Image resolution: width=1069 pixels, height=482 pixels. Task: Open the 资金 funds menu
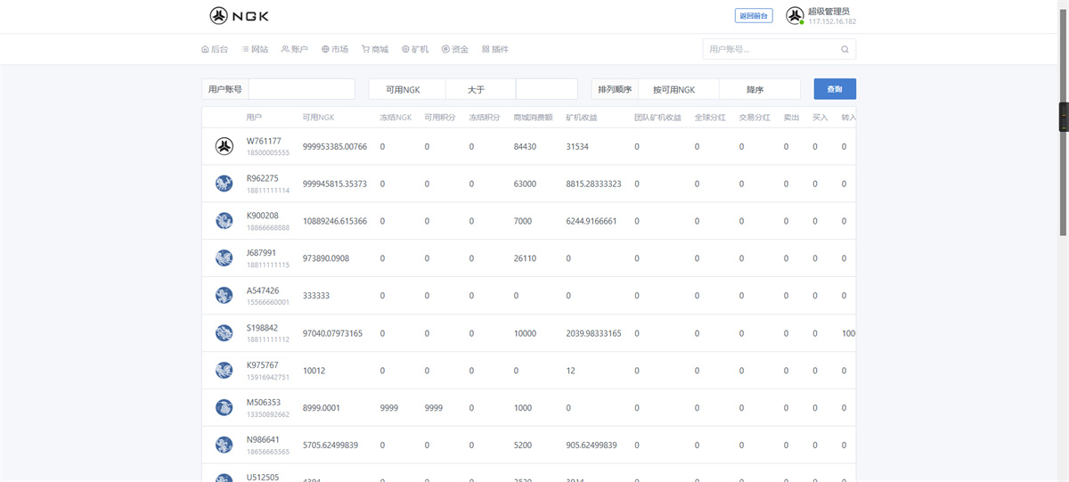click(x=455, y=49)
